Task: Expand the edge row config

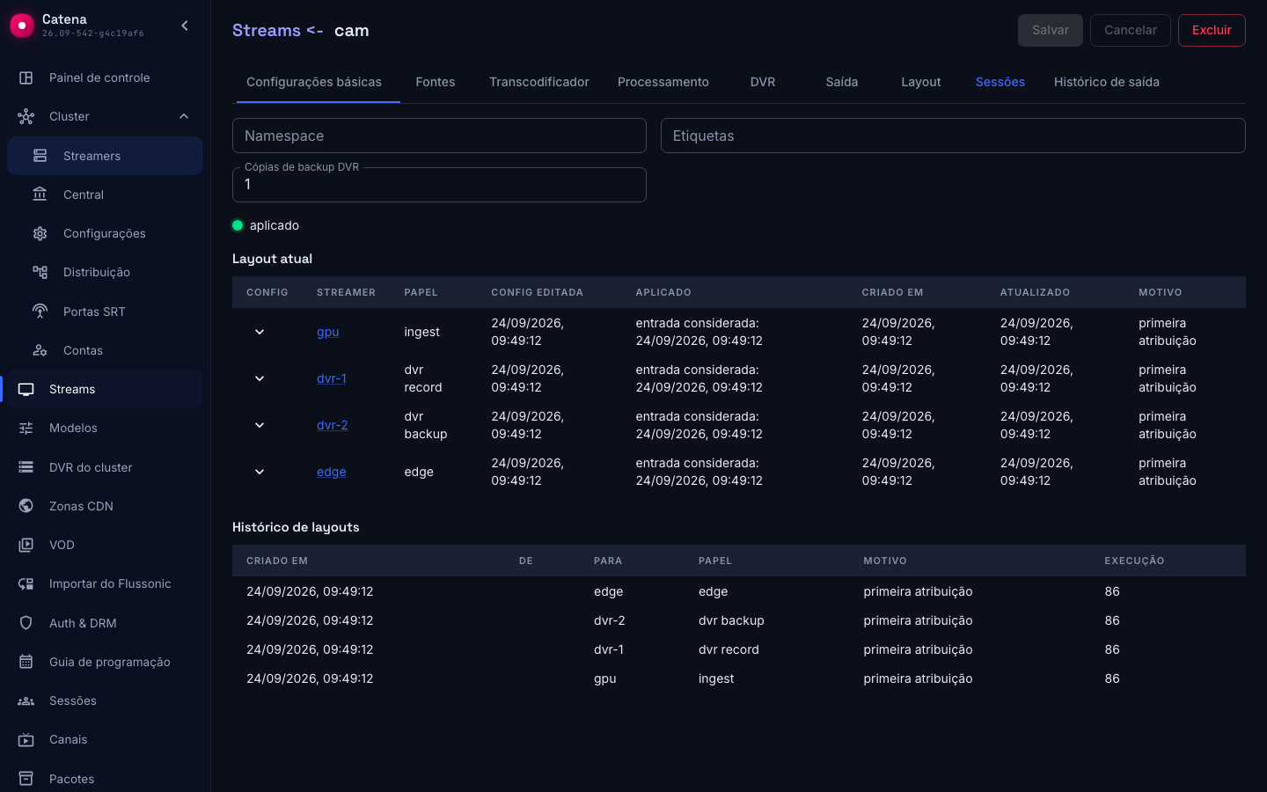Action: tap(260, 472)
